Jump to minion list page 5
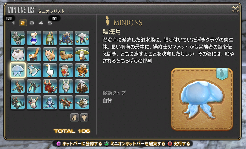 pos(50,23)
